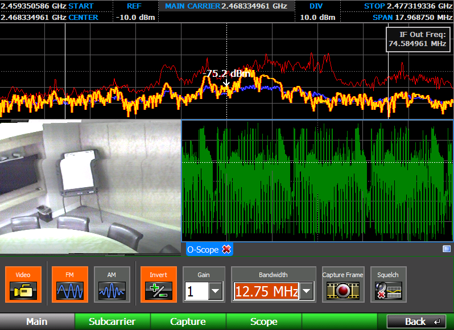Close the O-Scope panel with red X
Viewport: 454px width, 330px height.
[226, 249]
